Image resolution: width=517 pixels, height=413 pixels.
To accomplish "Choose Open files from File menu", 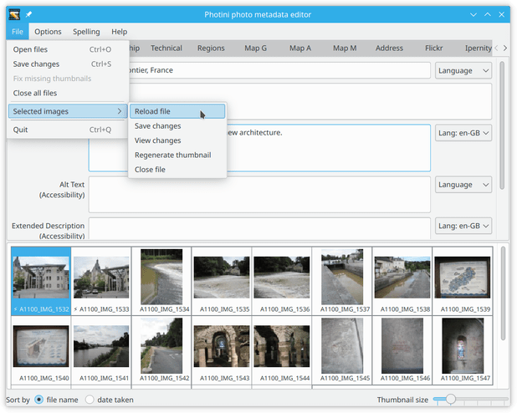I will point(68,49).
